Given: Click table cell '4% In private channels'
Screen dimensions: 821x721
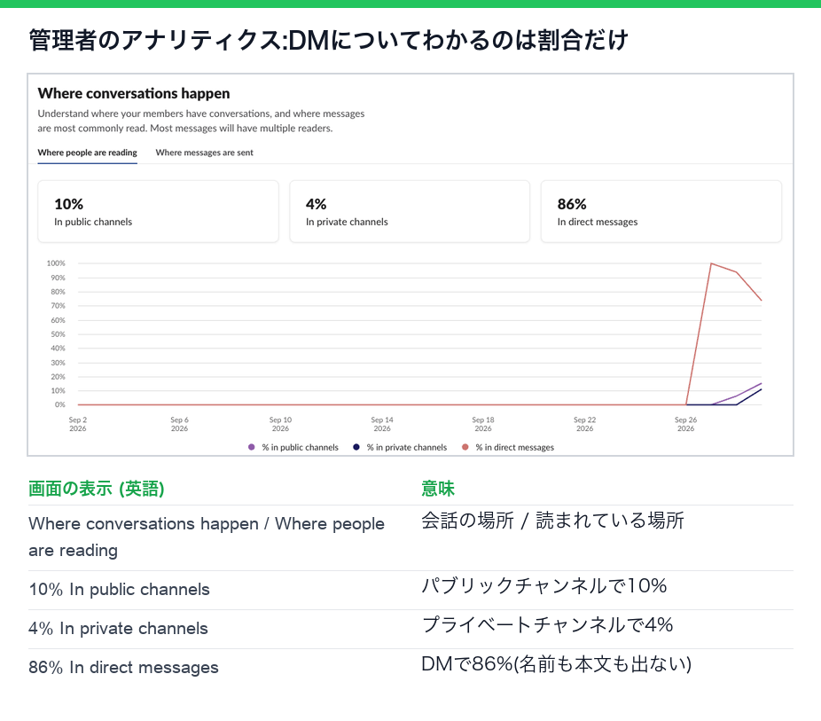Looking at the screenshot, I should (x=118, y=628).
